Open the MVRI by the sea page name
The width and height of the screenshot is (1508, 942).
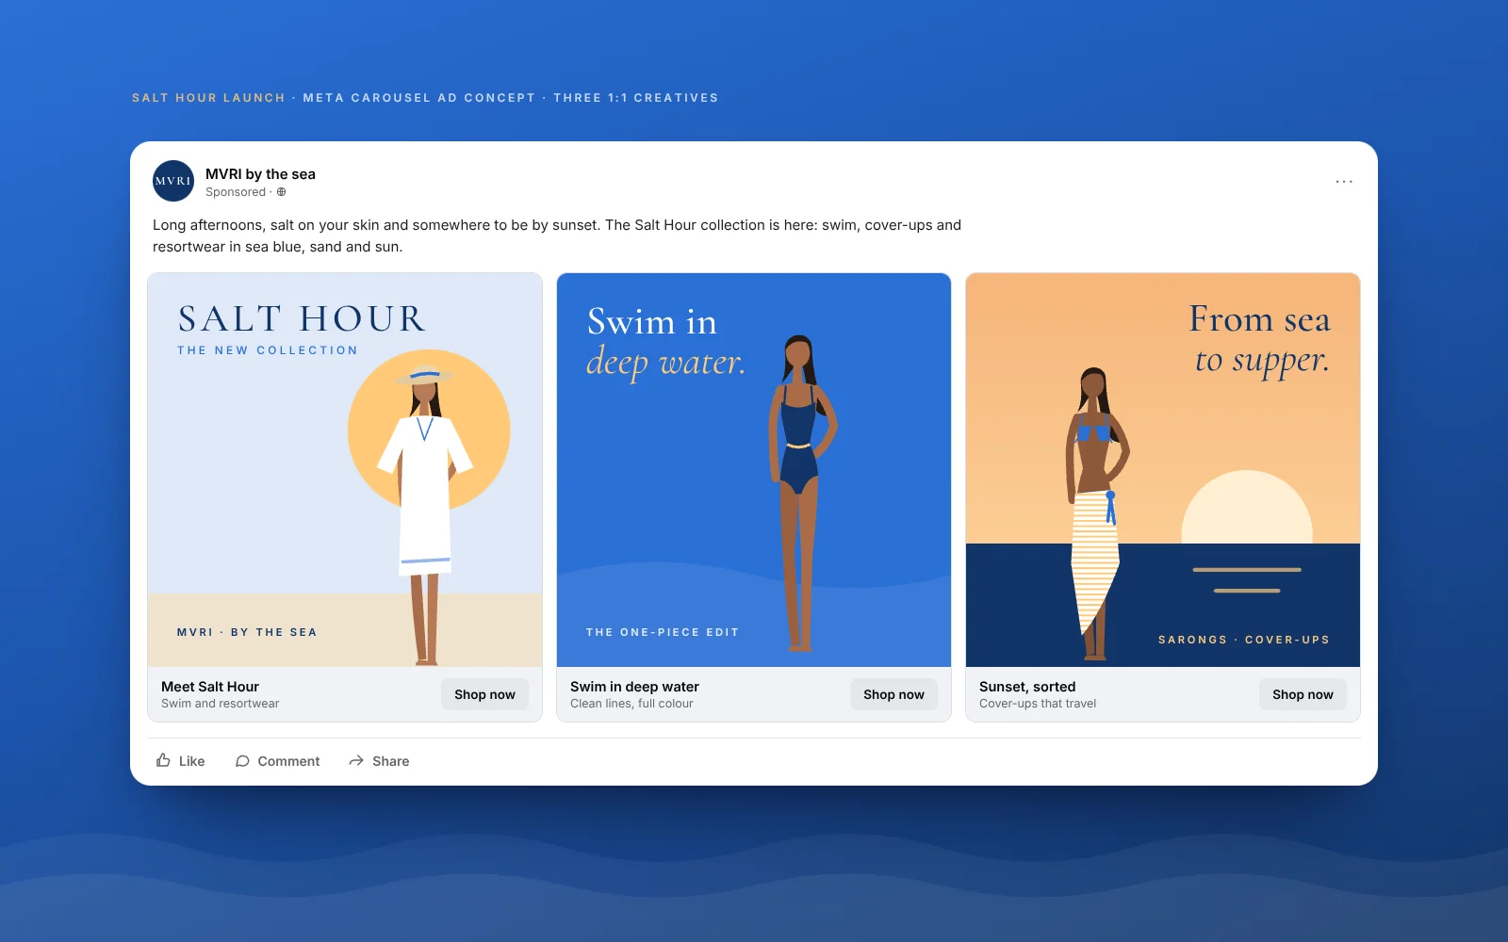pos(260,174)
